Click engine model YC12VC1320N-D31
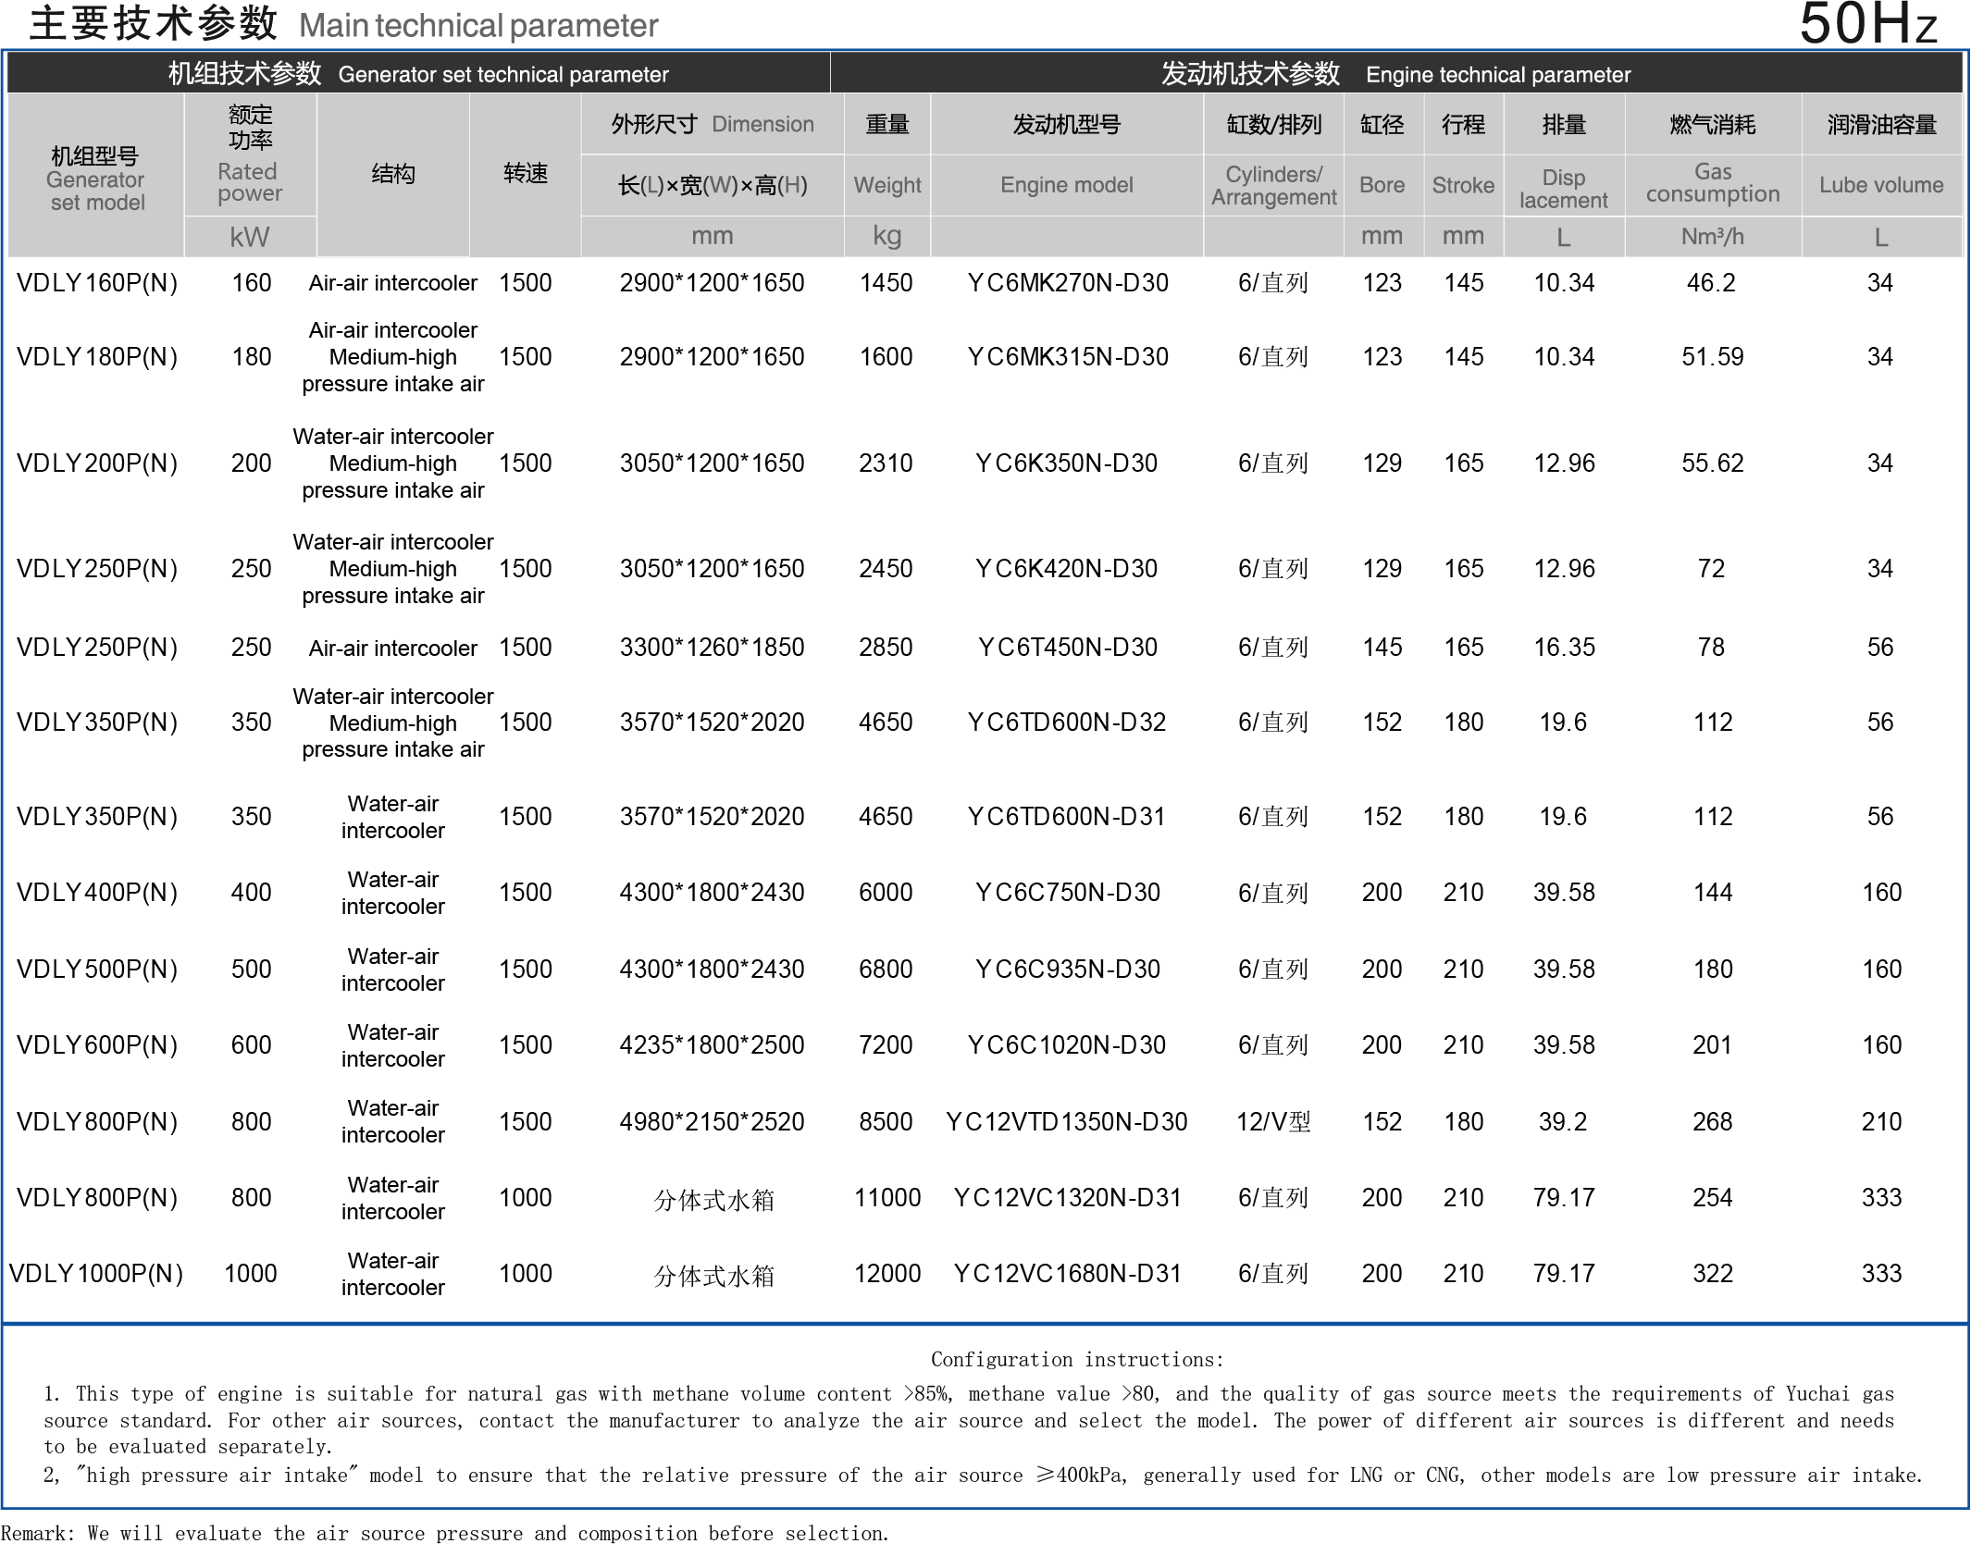The width and height of the screenshot is (1971, 1544). (x=1067, y=1198)
